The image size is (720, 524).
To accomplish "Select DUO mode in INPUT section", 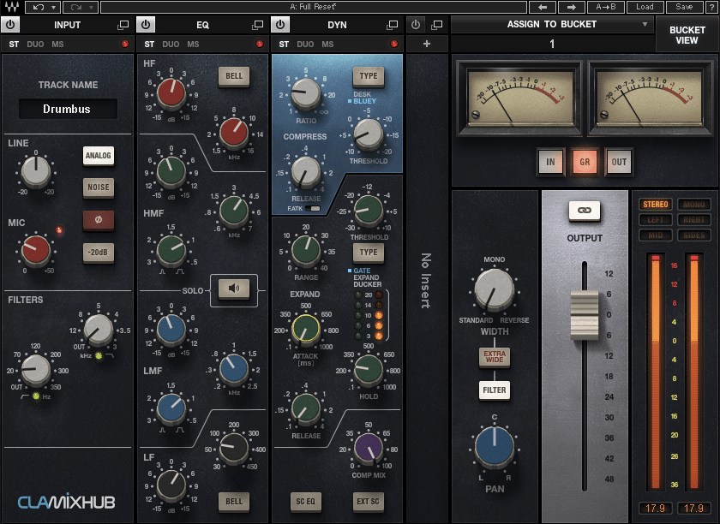I will [x=35, y=44].
